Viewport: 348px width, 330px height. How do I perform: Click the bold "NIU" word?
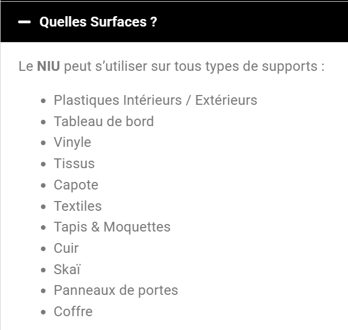click(x=48, y=66)
